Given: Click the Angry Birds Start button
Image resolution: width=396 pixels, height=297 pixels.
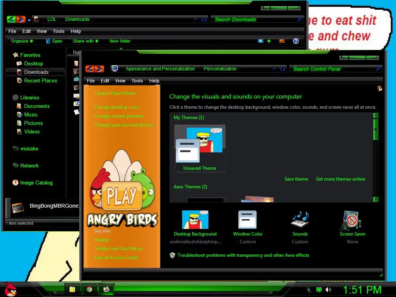Looking at the screenshot, I should point(10,289).
